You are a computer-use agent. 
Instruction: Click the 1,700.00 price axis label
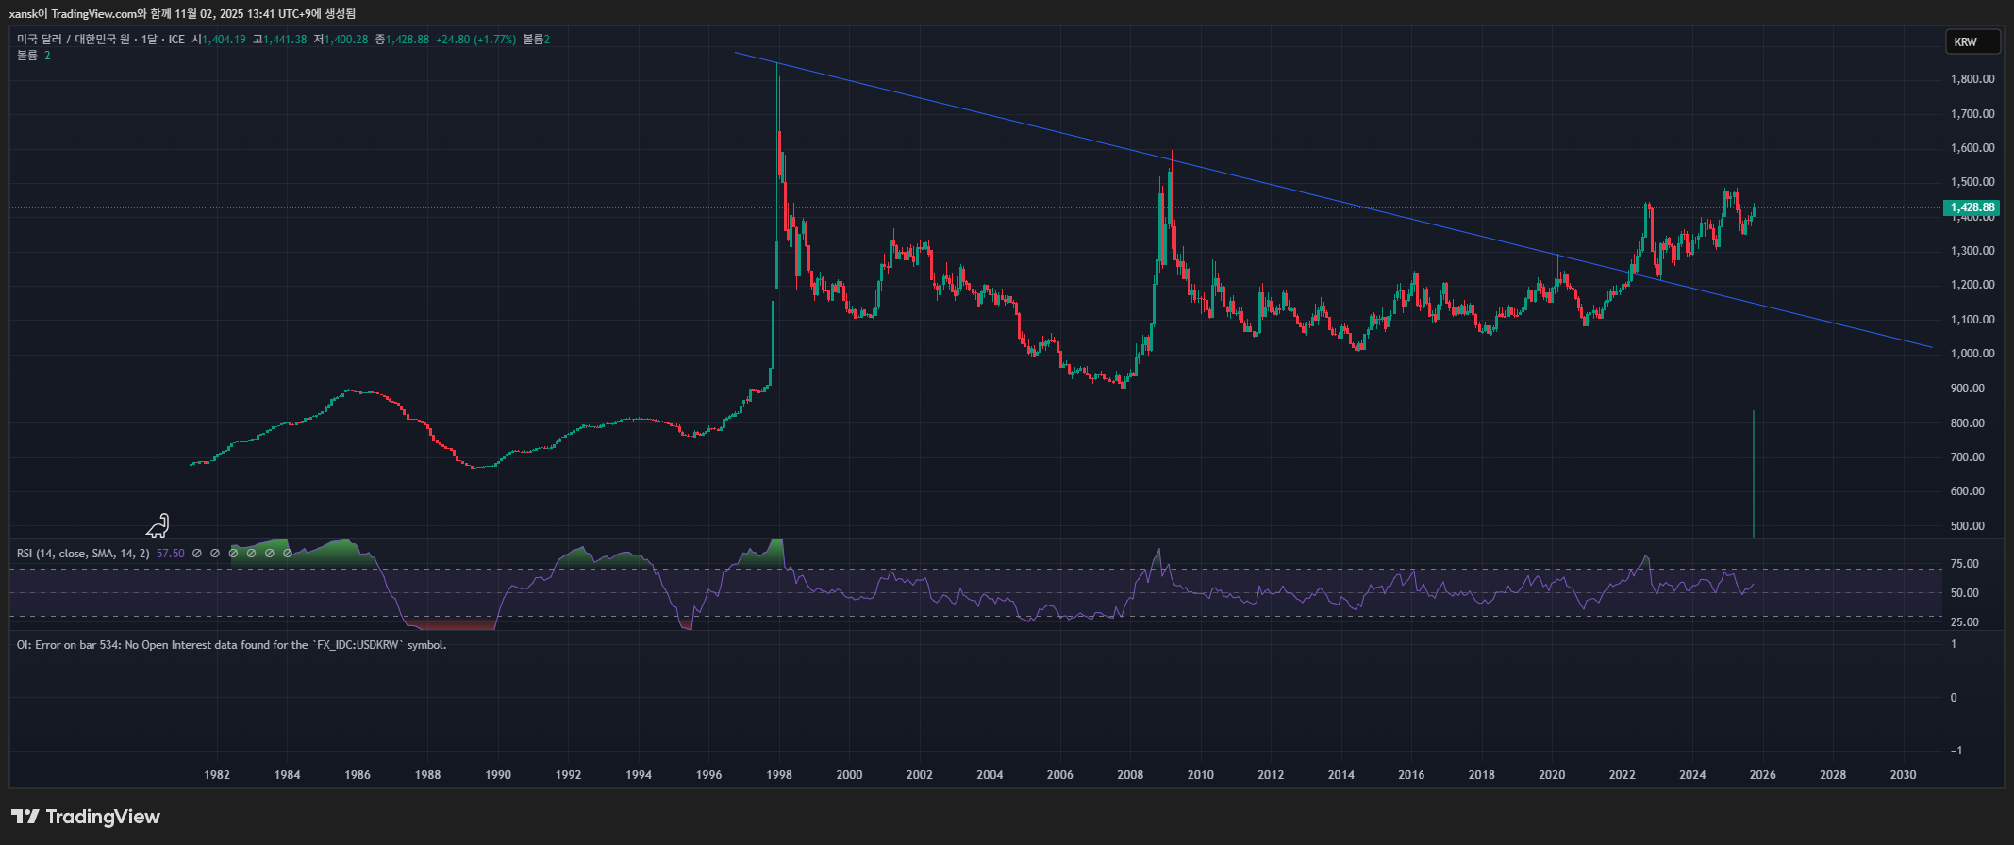(1972, 114)
